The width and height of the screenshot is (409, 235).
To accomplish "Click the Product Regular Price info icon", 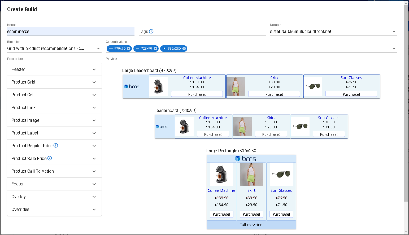I will (56, 145).
